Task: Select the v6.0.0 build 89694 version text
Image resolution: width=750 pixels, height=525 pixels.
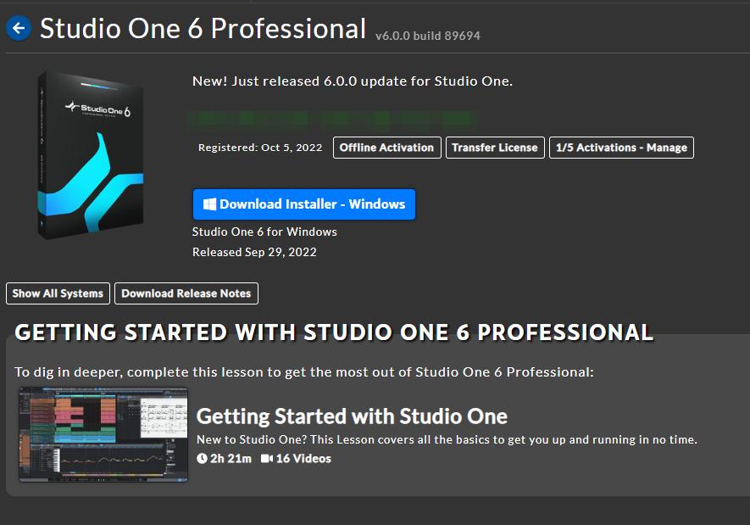Action: pyautogui.click(x=428, y=36)
